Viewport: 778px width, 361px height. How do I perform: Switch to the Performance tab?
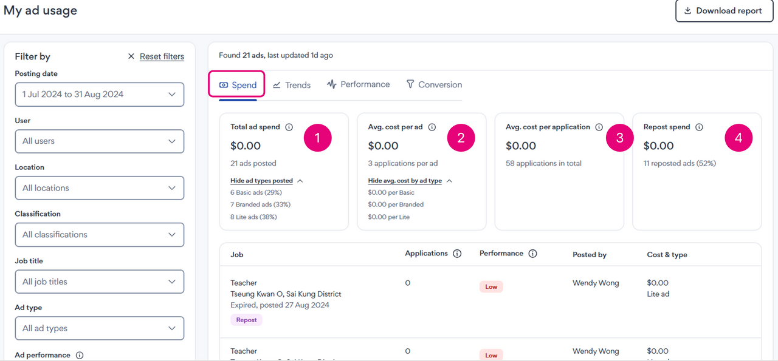click(358, 84)
